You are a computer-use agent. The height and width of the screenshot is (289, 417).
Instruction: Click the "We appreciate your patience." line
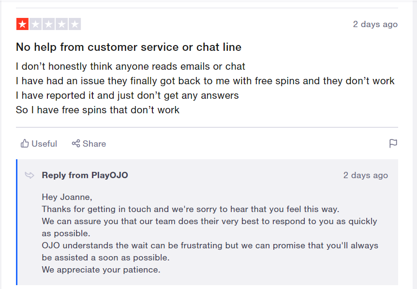tap(101, 270)
